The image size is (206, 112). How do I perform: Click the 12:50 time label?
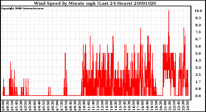[x=102, y=106]
